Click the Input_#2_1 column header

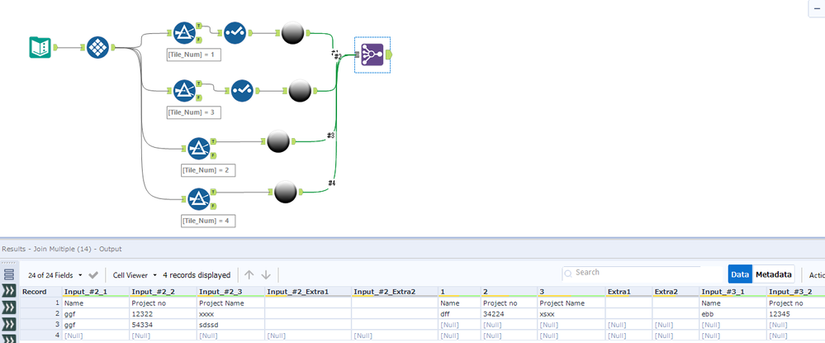[x=95, y=292]
